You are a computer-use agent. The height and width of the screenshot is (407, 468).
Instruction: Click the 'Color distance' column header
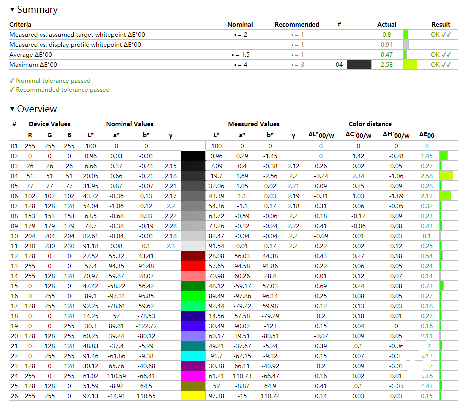[x=370, y=124]
